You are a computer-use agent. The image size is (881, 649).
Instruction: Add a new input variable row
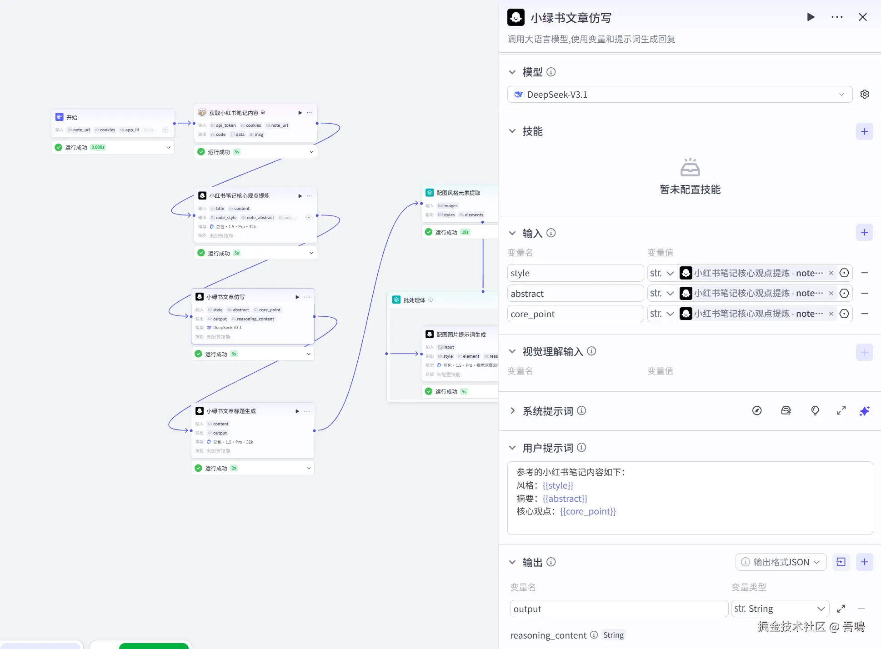coord(864,233)
